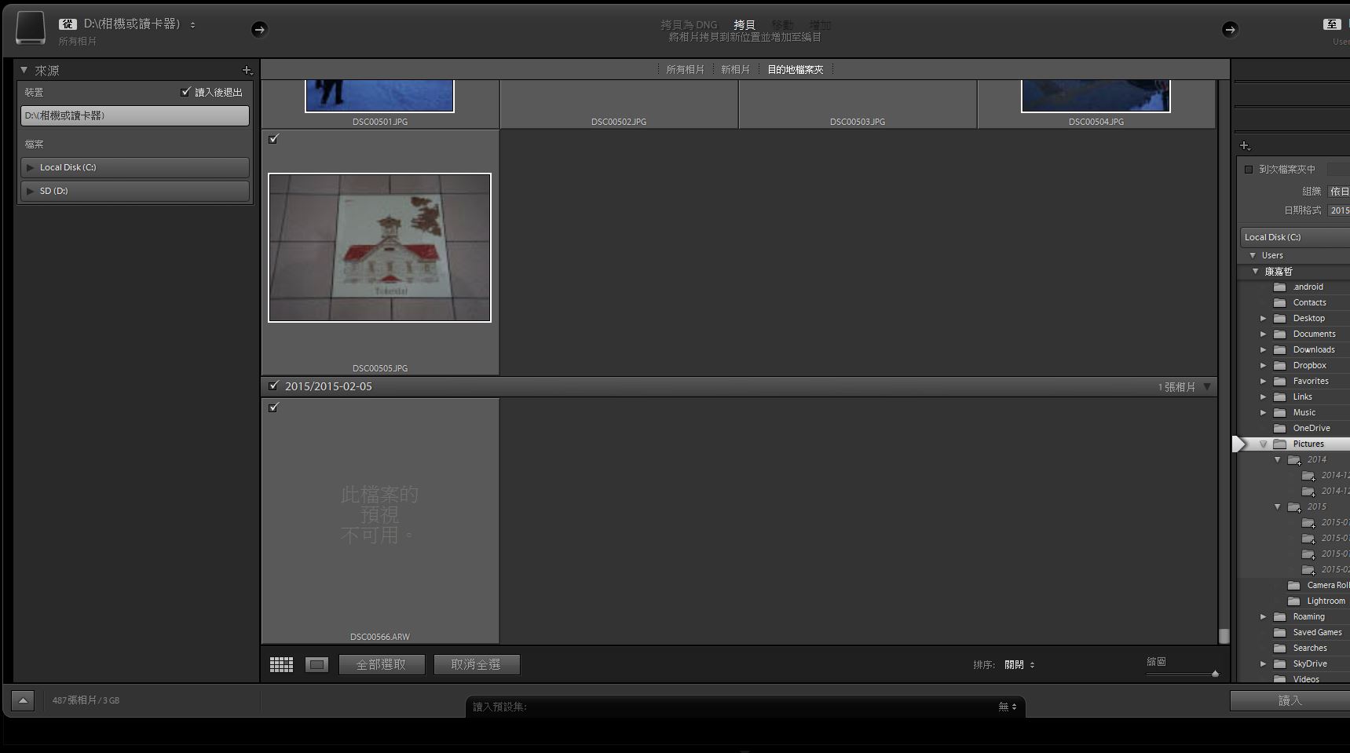Open the 讀入預設集 import preset dropdown

coord(1008,707)
